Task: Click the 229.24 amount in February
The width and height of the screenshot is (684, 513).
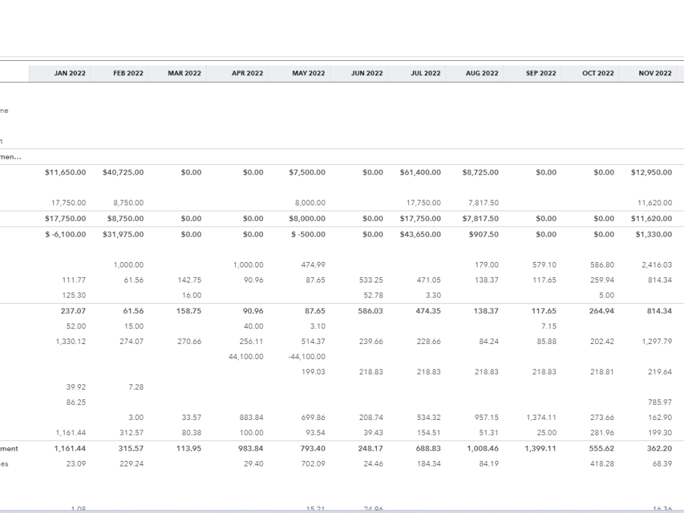Action: pos(131,464)
